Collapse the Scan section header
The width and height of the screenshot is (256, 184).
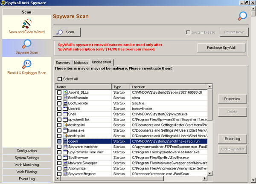(x=26, y=12)
